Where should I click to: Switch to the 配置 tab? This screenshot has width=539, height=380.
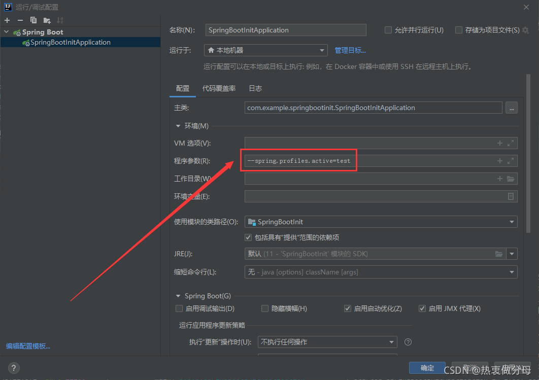pyautogui.click(x=183, y=89)
